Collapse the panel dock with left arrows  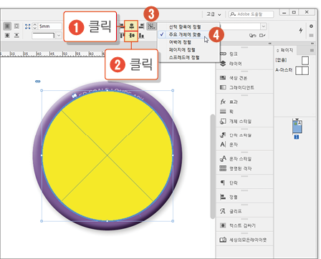(270, 44)
